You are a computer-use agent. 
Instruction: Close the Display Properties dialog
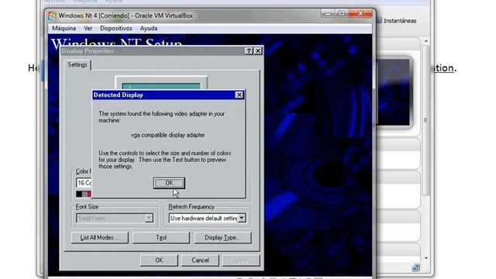[258, 51]
